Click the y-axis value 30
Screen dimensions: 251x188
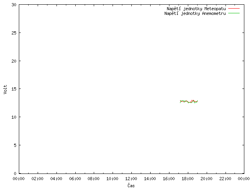point(14,5)
